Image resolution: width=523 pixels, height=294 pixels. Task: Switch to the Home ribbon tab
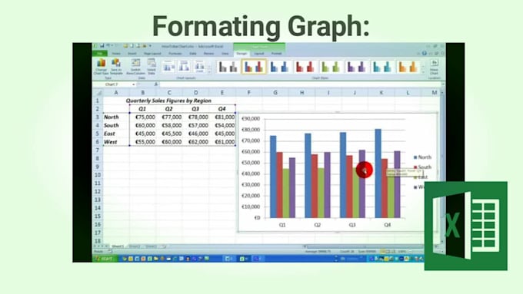[x=116, y=53]
